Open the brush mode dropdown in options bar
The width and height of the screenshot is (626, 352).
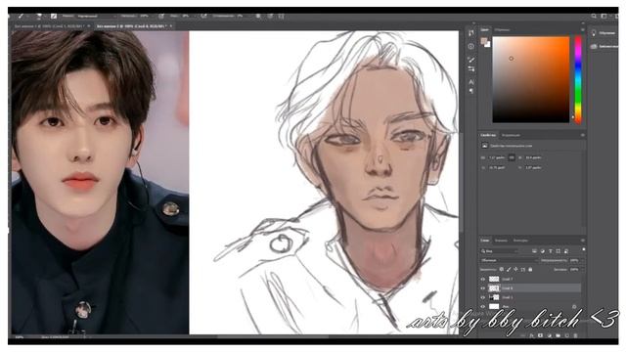tap(96, 17)
